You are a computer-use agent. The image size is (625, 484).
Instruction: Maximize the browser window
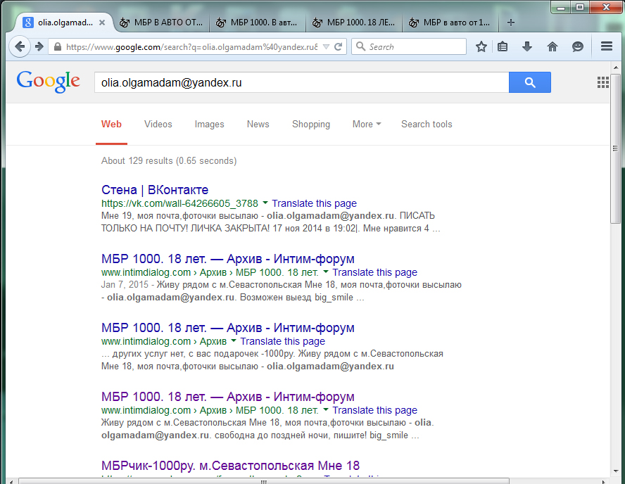click(580, 7)
